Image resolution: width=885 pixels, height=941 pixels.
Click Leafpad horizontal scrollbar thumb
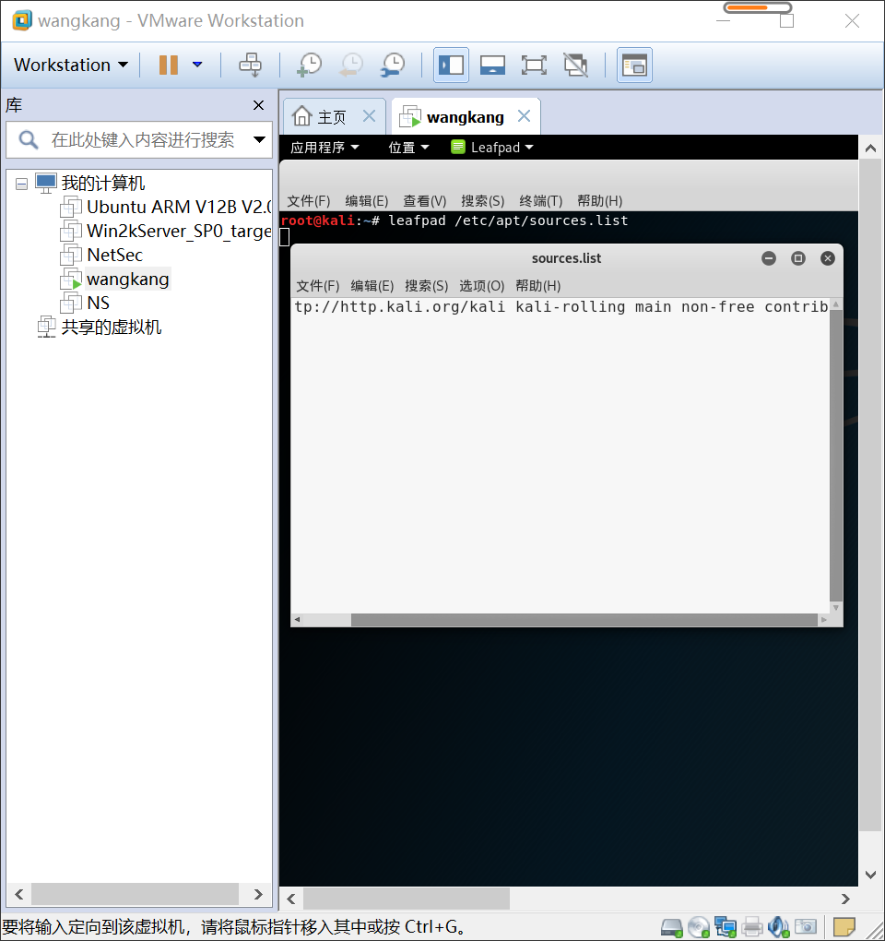tap(584, 620)
